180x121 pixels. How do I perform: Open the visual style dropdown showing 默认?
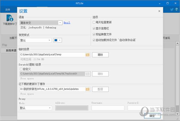click(x=36, y=40)
